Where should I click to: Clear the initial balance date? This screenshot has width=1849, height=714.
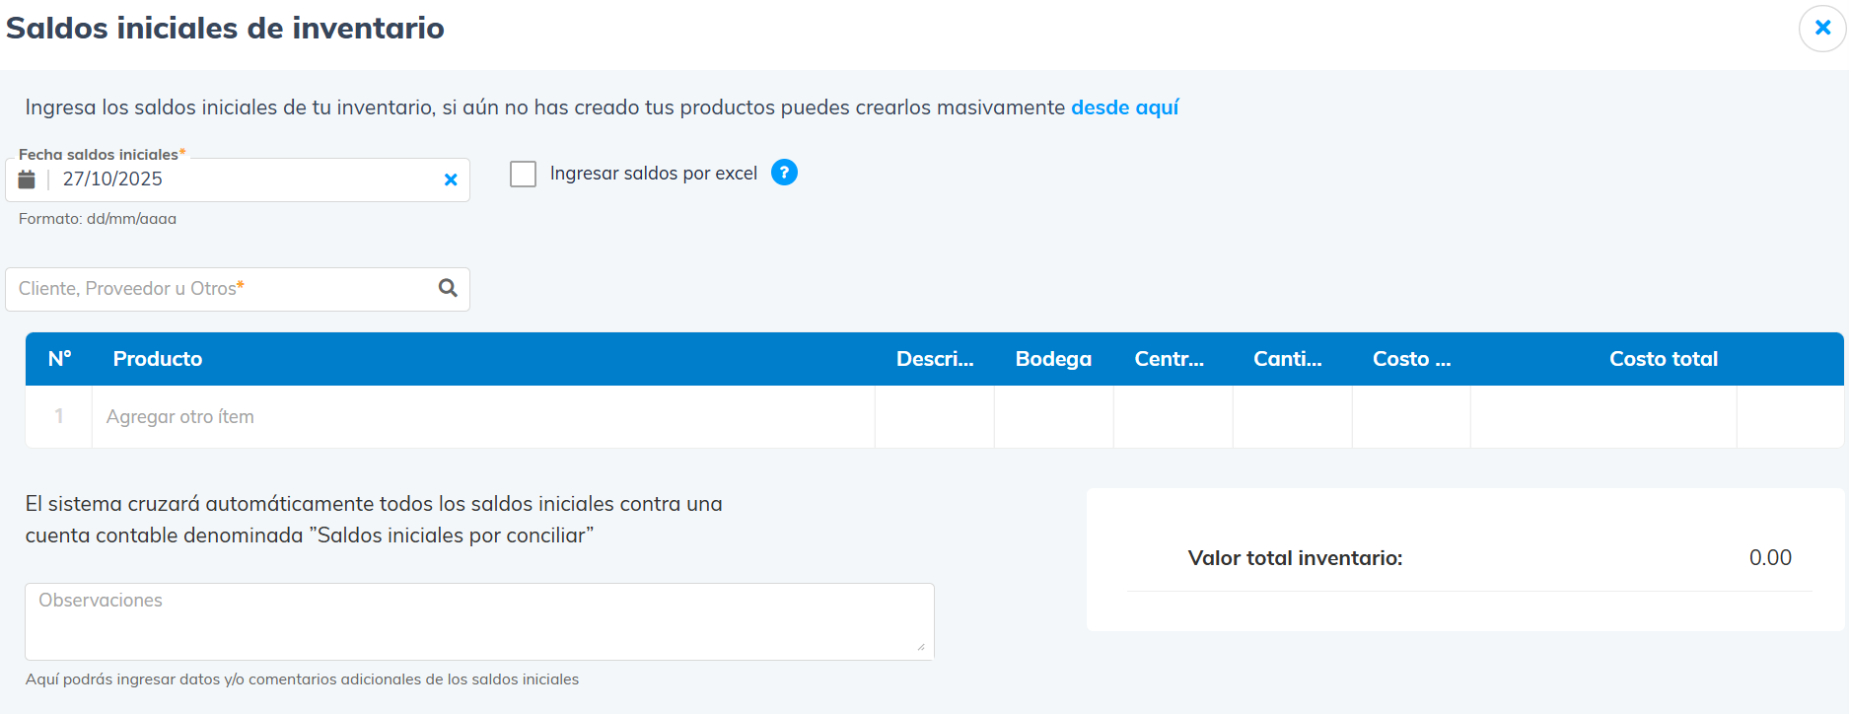pos(451,179)
